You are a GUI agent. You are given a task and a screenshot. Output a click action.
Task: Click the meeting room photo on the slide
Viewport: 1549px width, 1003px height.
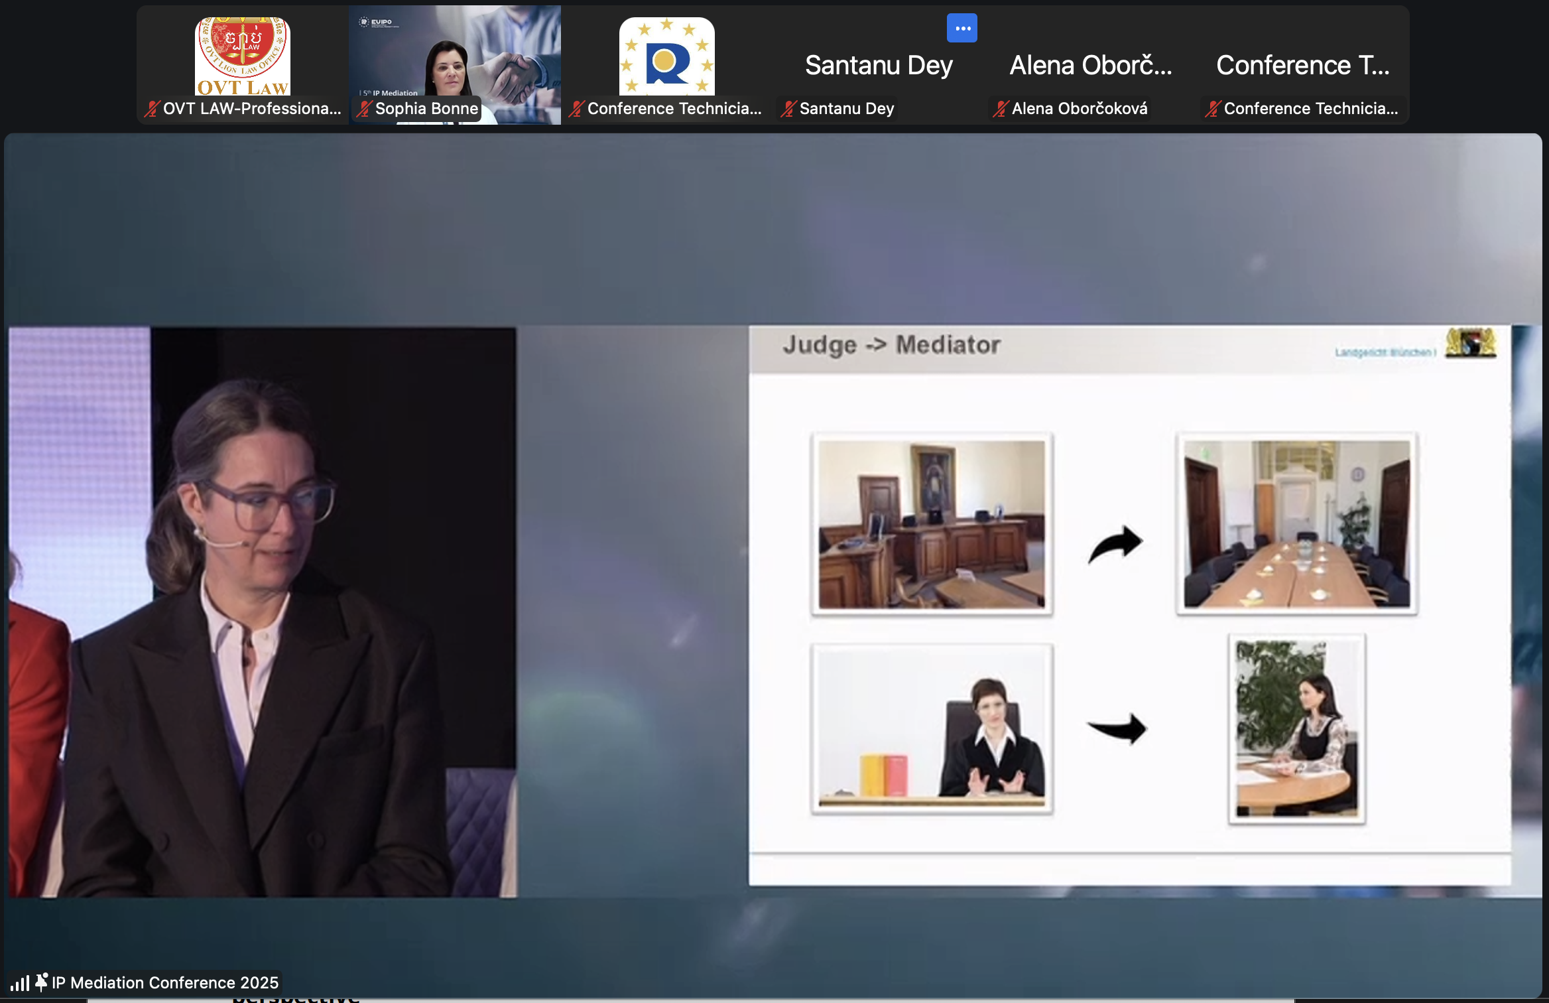tap(1296, 524)
